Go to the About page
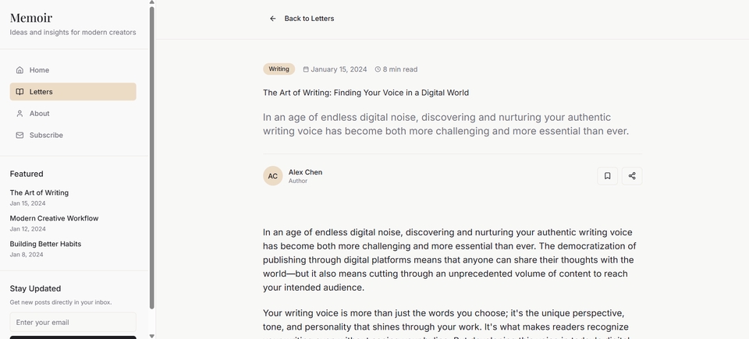Image resolution: width=749 pixels, height=339 pixels. click(x=40, y=114)
